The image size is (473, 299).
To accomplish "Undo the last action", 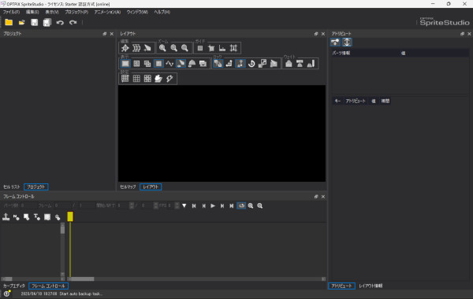I will pyautogui.click(x=60, y=23).
